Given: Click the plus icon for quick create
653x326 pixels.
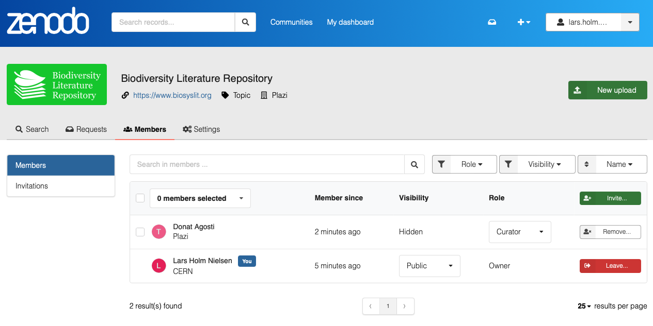Looking at the screenshot, I should point(523,22).
